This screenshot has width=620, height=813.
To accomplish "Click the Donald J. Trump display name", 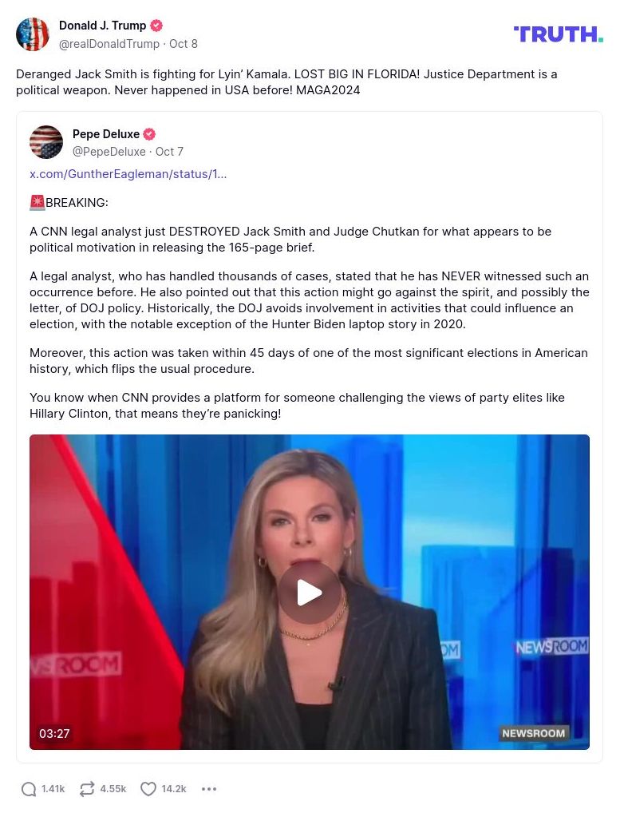I will coord(103,26).
